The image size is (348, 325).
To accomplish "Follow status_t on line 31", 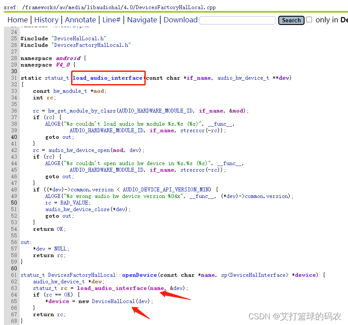I will click(x=57, y=78).
